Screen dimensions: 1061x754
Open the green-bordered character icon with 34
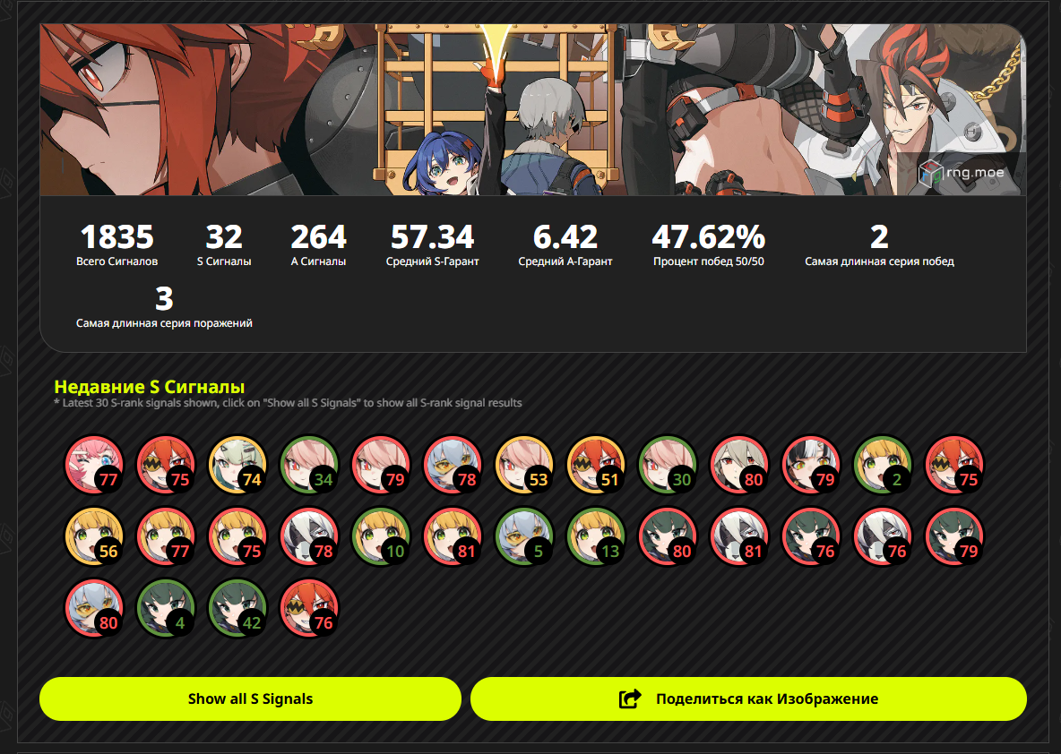(309, 466)
